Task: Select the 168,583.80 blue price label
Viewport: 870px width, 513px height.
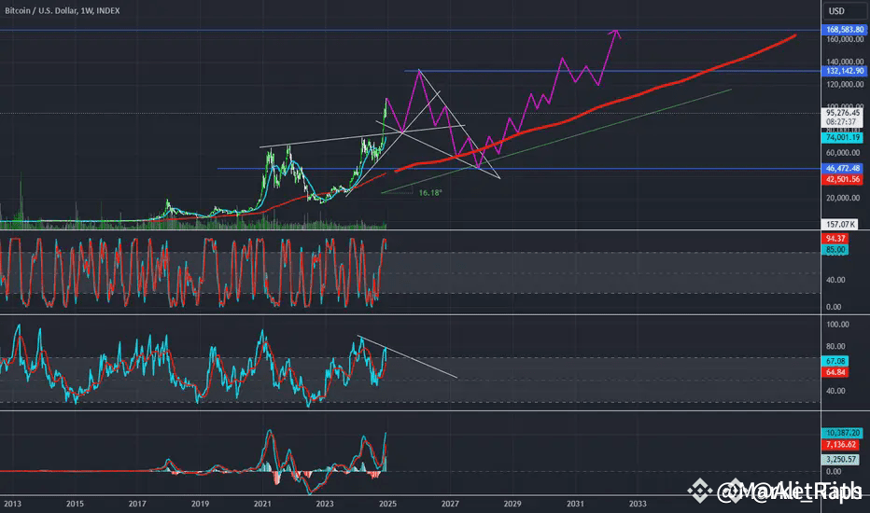Action: [x=844, y=30]
